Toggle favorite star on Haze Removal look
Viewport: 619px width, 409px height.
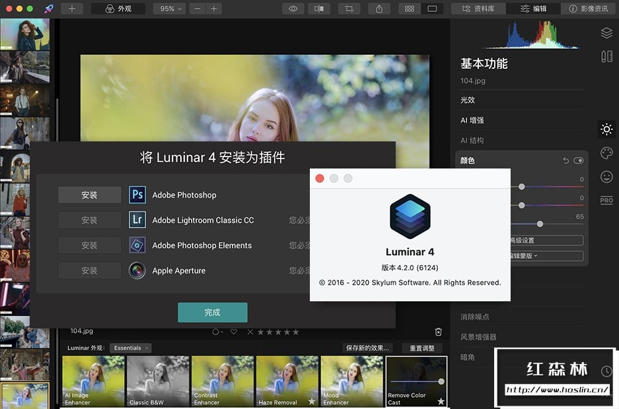312,401
